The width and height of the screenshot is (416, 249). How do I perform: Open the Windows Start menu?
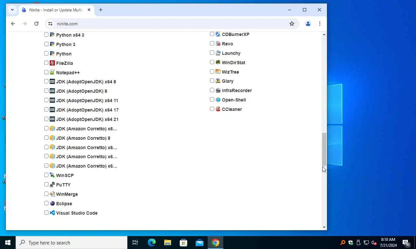[x=8, y=243]
